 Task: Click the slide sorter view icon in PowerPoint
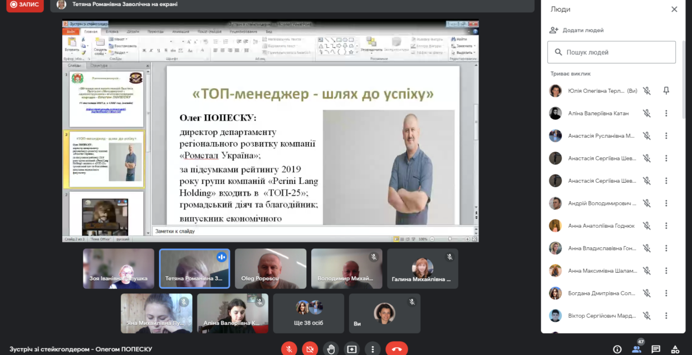[402, 239]
